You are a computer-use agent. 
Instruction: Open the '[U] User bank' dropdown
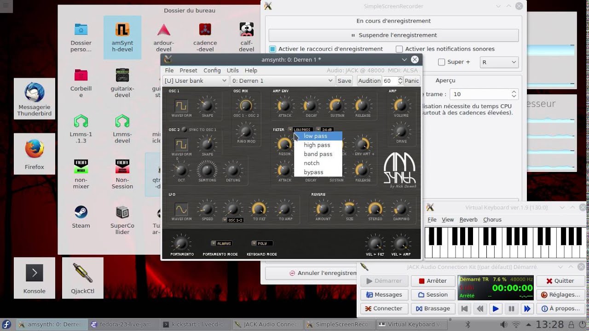pyautogui.click(x=196, y=80)
